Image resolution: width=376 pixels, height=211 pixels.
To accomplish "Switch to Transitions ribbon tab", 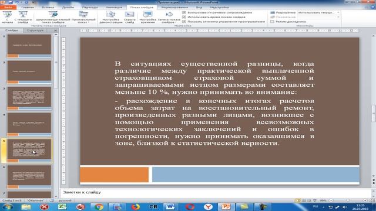I will [90, 7].
